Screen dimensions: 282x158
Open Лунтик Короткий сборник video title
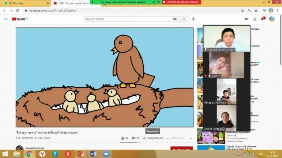point(241,147)
